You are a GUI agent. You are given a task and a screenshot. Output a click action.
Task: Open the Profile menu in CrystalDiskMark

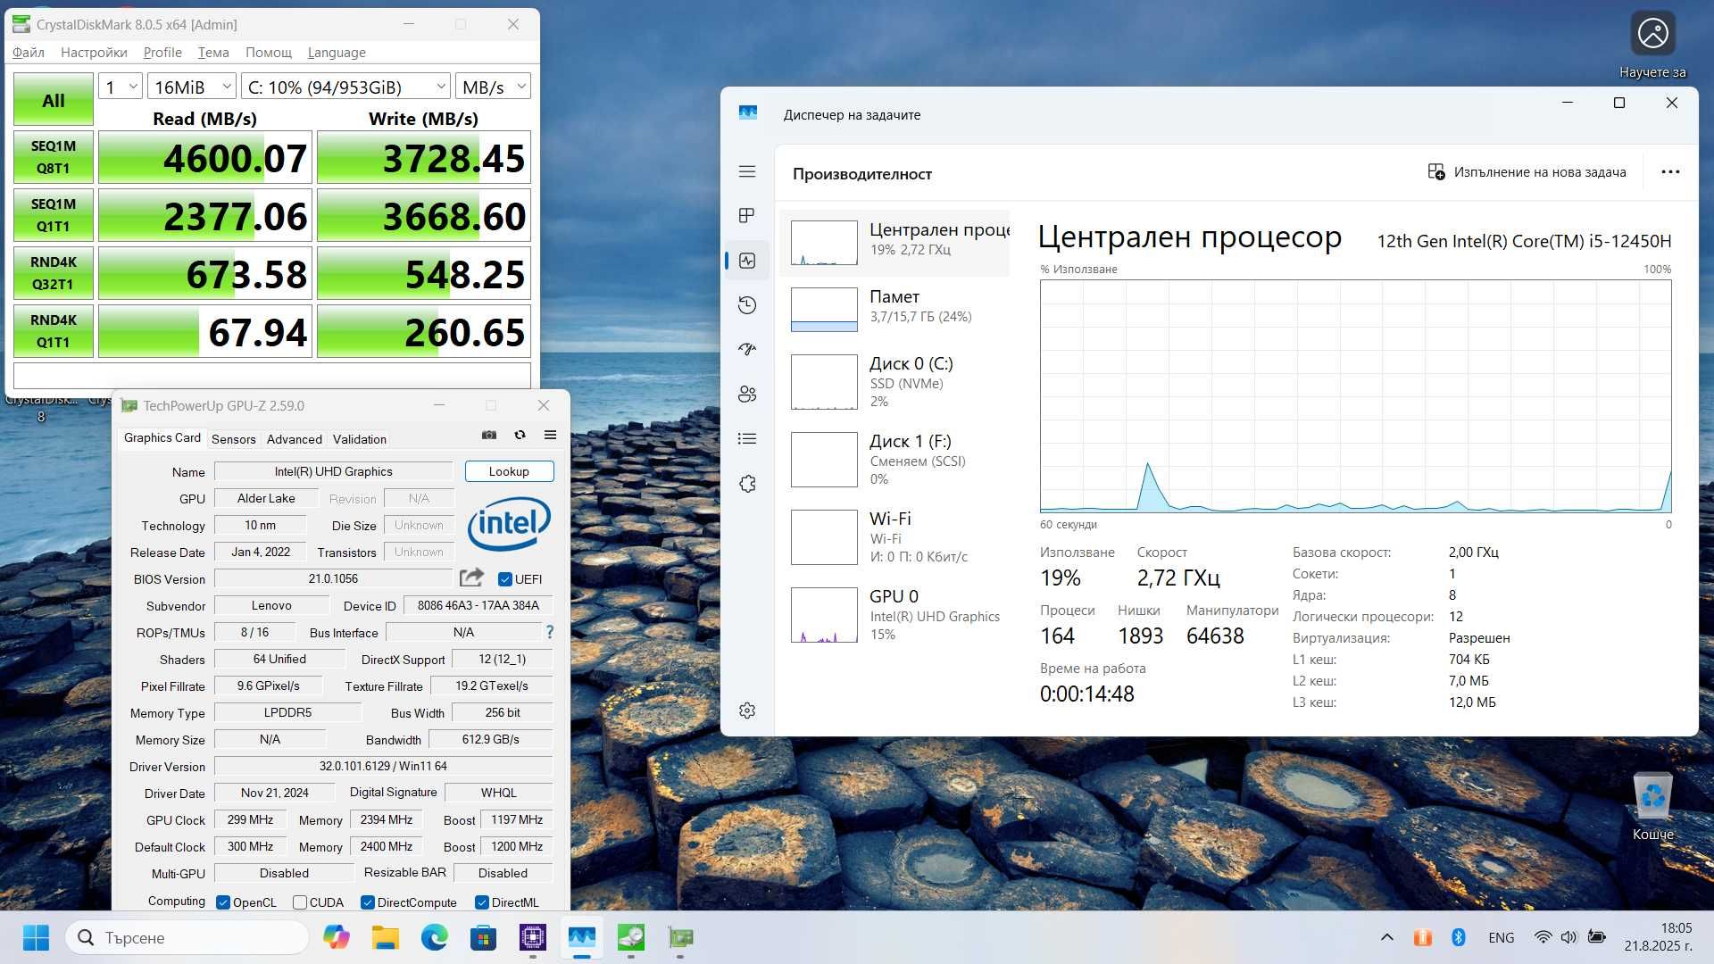point(162,53)
